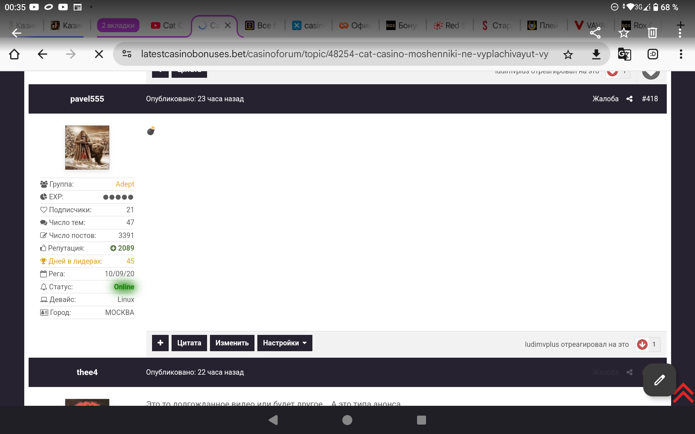The width and height of the screenshot is (695, 434).
Task: Jump to top with red double chevron
Action: tap(683, 393)
